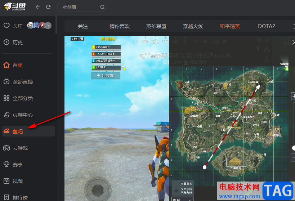
Task: Click the home icon for 首页
Action: pyautogui.click(x=6, y=65)
